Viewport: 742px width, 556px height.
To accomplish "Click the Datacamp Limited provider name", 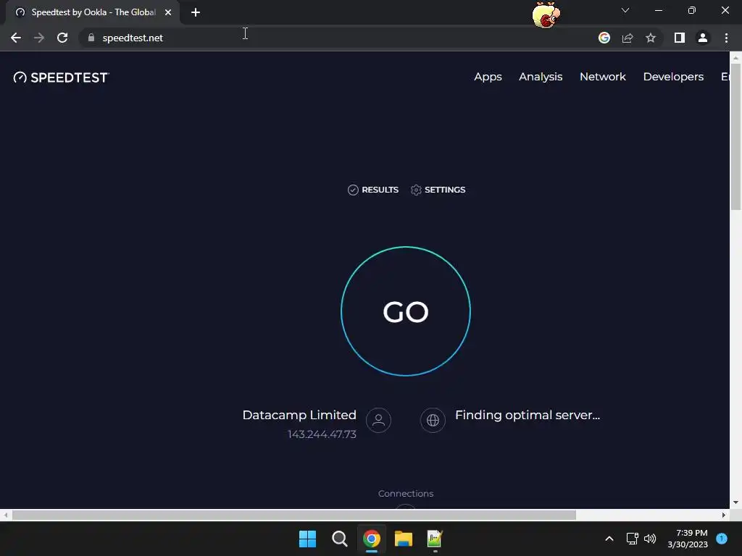I will 299,415.
